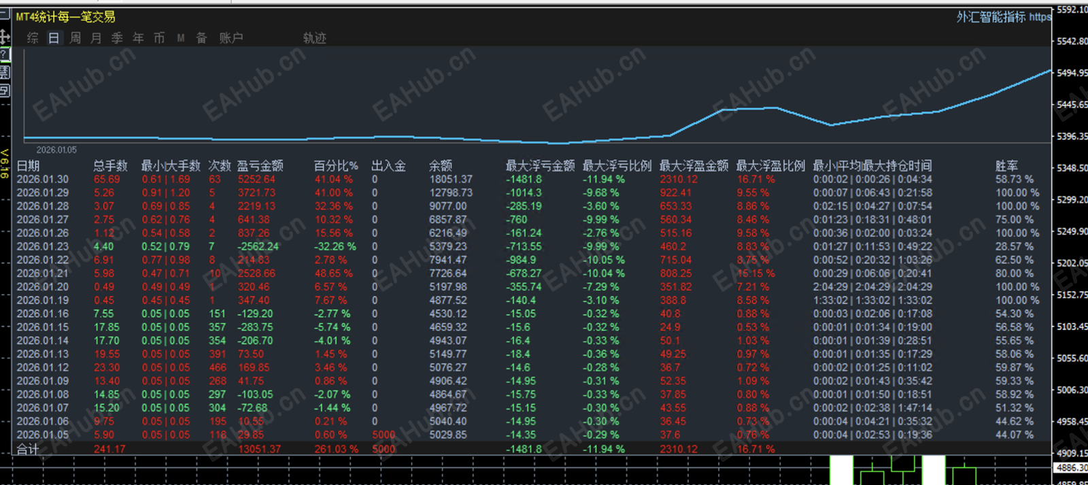Click the Chinese character icon below help

4,72
